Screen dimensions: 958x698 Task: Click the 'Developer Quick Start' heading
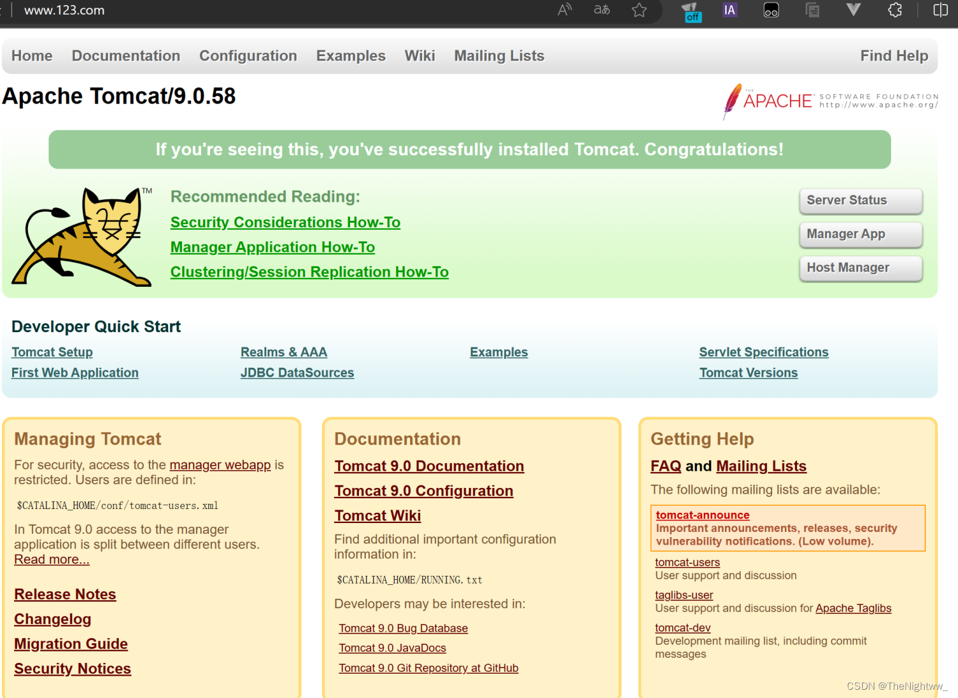[96, 327]
